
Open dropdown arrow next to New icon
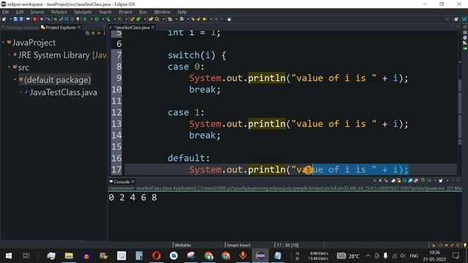pyautogui.click(x=10, y=19)
